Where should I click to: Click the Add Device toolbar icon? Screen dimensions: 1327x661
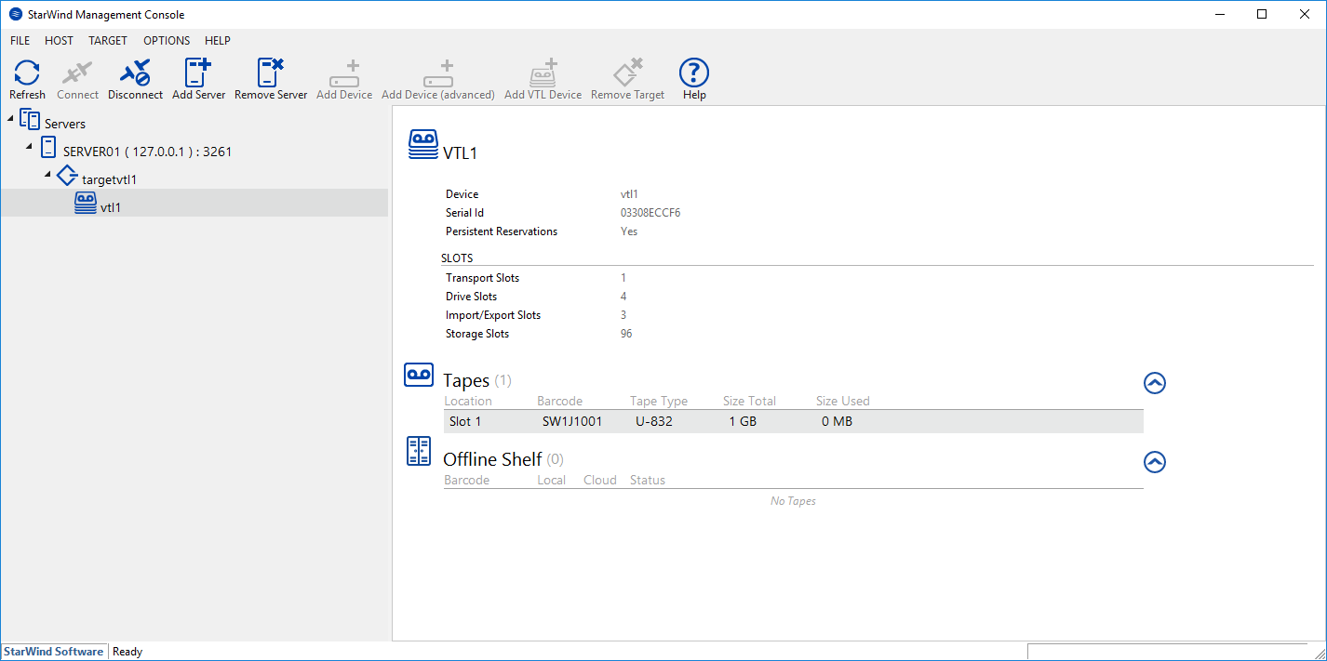coord(344,74)
